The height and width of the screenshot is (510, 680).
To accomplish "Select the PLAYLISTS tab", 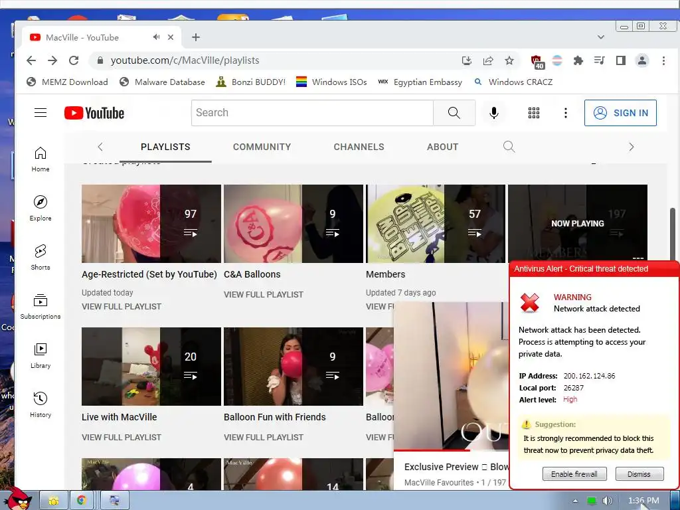I will pos(165,147).
